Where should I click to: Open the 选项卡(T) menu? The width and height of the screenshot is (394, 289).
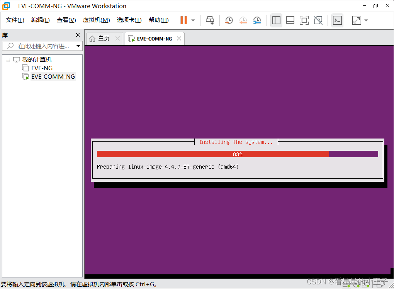tap(129, 20)
